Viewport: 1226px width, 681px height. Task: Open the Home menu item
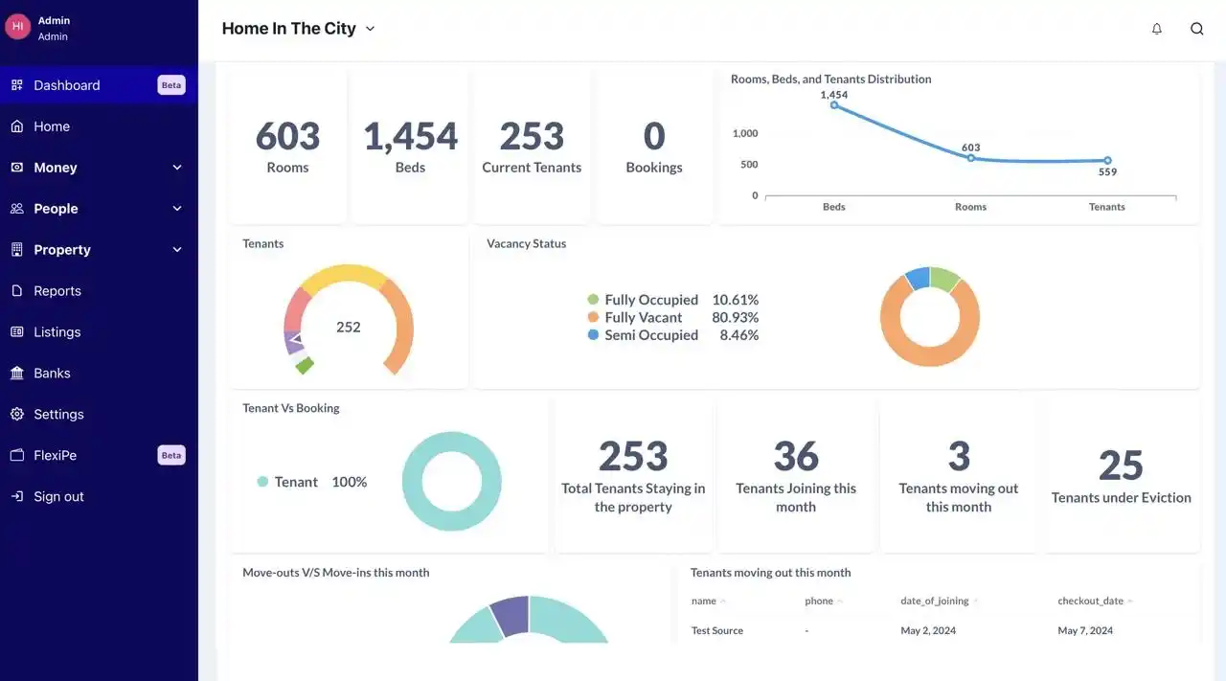pos(52,126)
